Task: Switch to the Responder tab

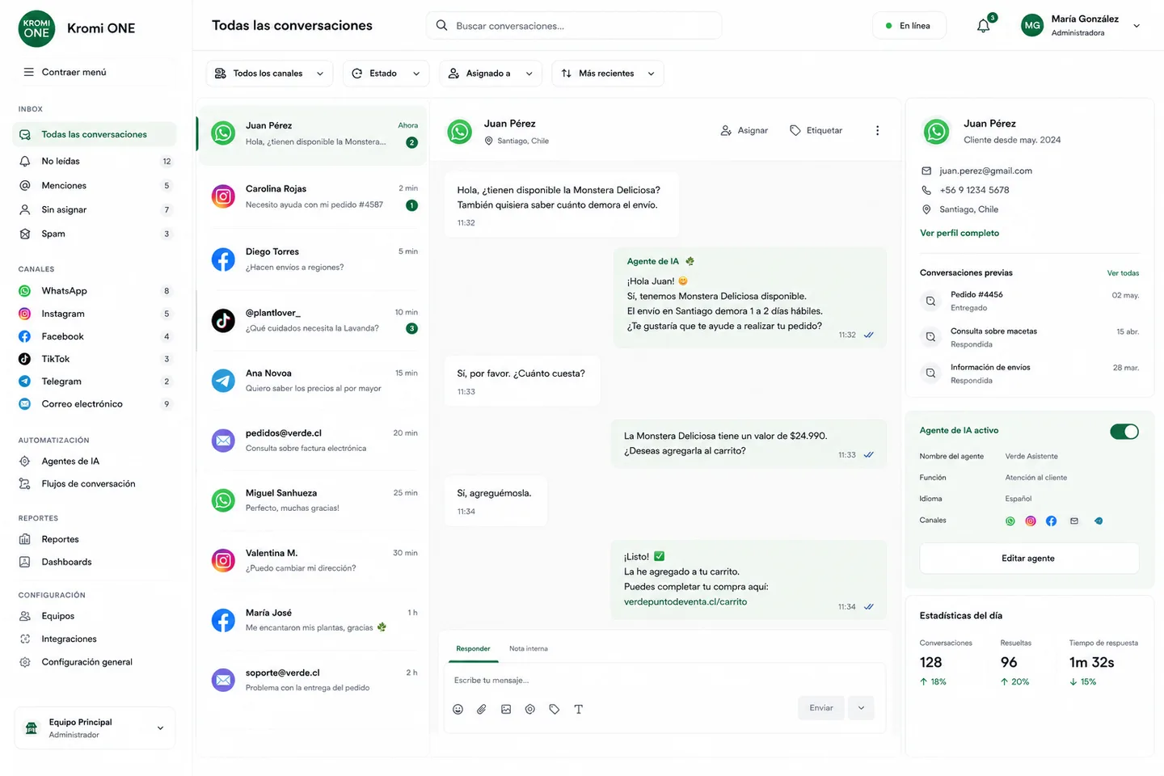Action: tap(473, 648)
